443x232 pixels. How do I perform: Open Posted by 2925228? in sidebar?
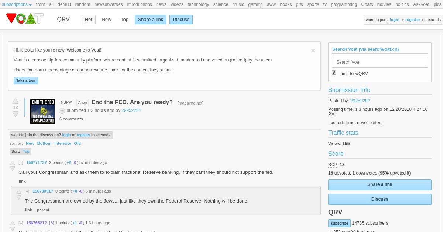360,101
